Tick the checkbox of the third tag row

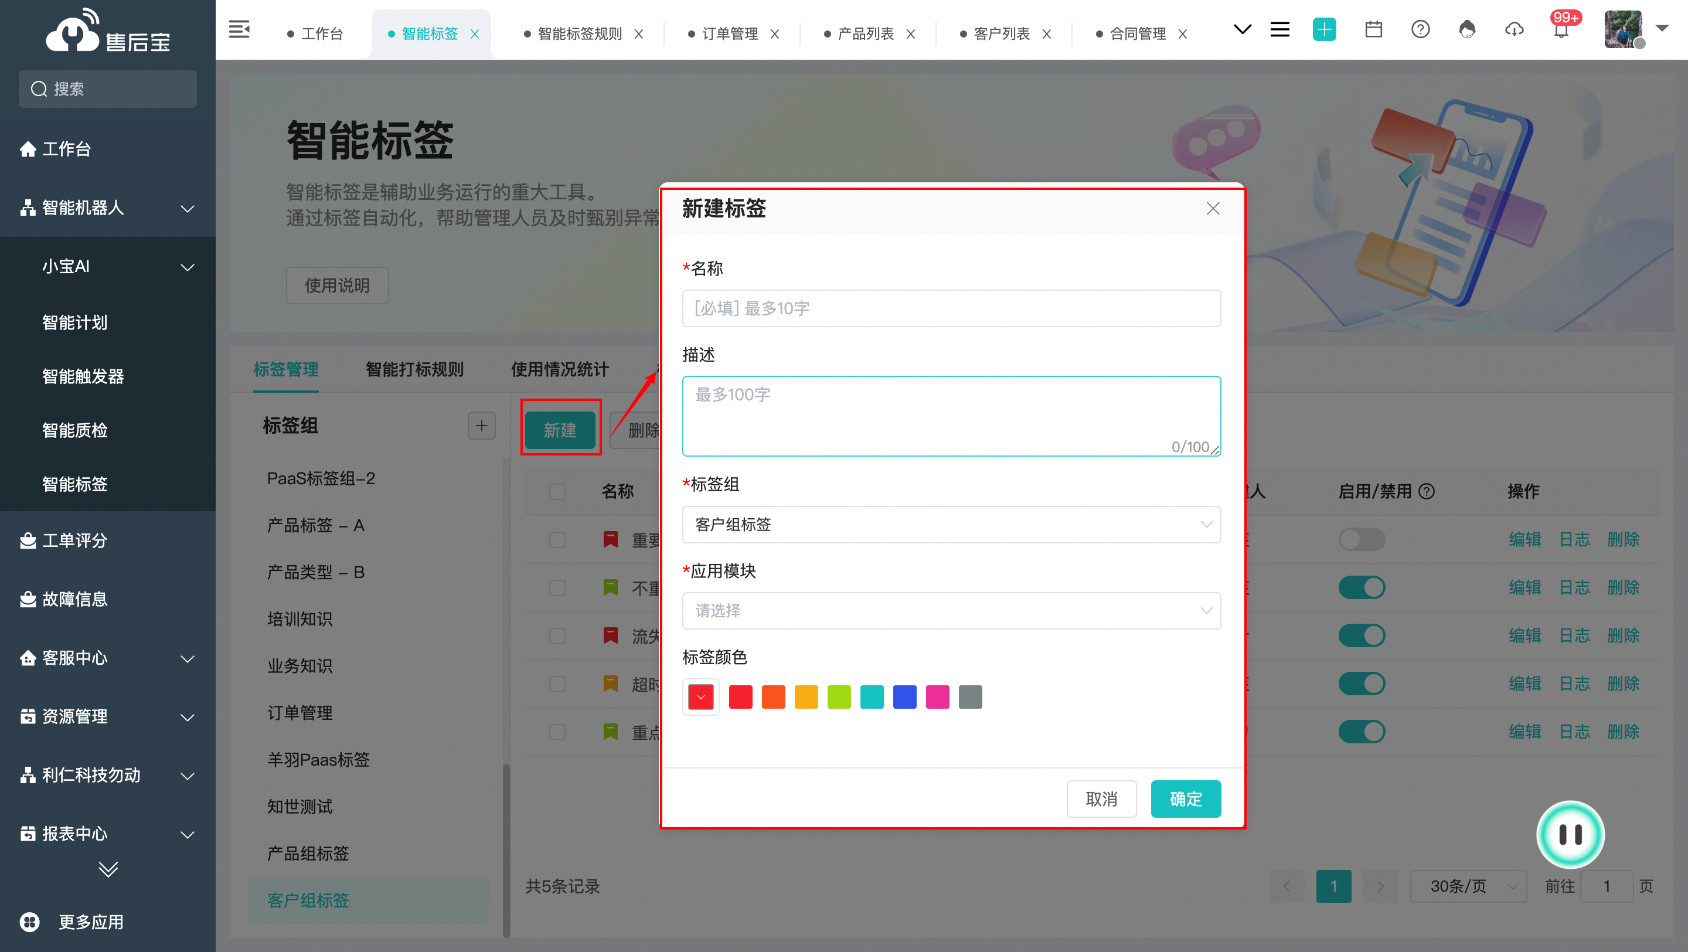557,635
